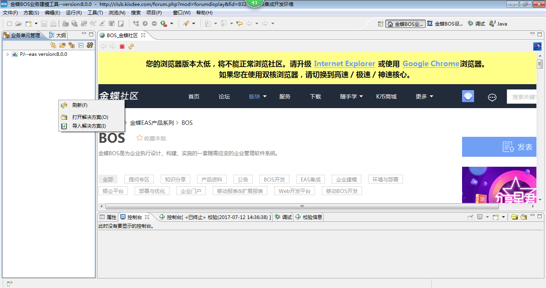Click the toolbar icon to the left of the run play icon

pyautogui.click(x=136, y=24)
